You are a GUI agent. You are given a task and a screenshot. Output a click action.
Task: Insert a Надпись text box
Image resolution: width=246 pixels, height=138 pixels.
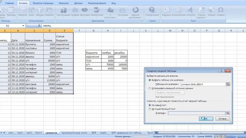166,12
